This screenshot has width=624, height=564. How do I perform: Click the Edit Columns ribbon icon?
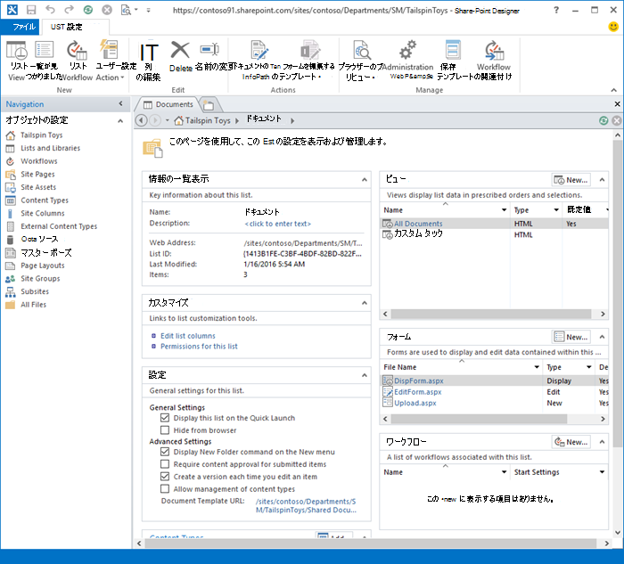tap(149, 52)
